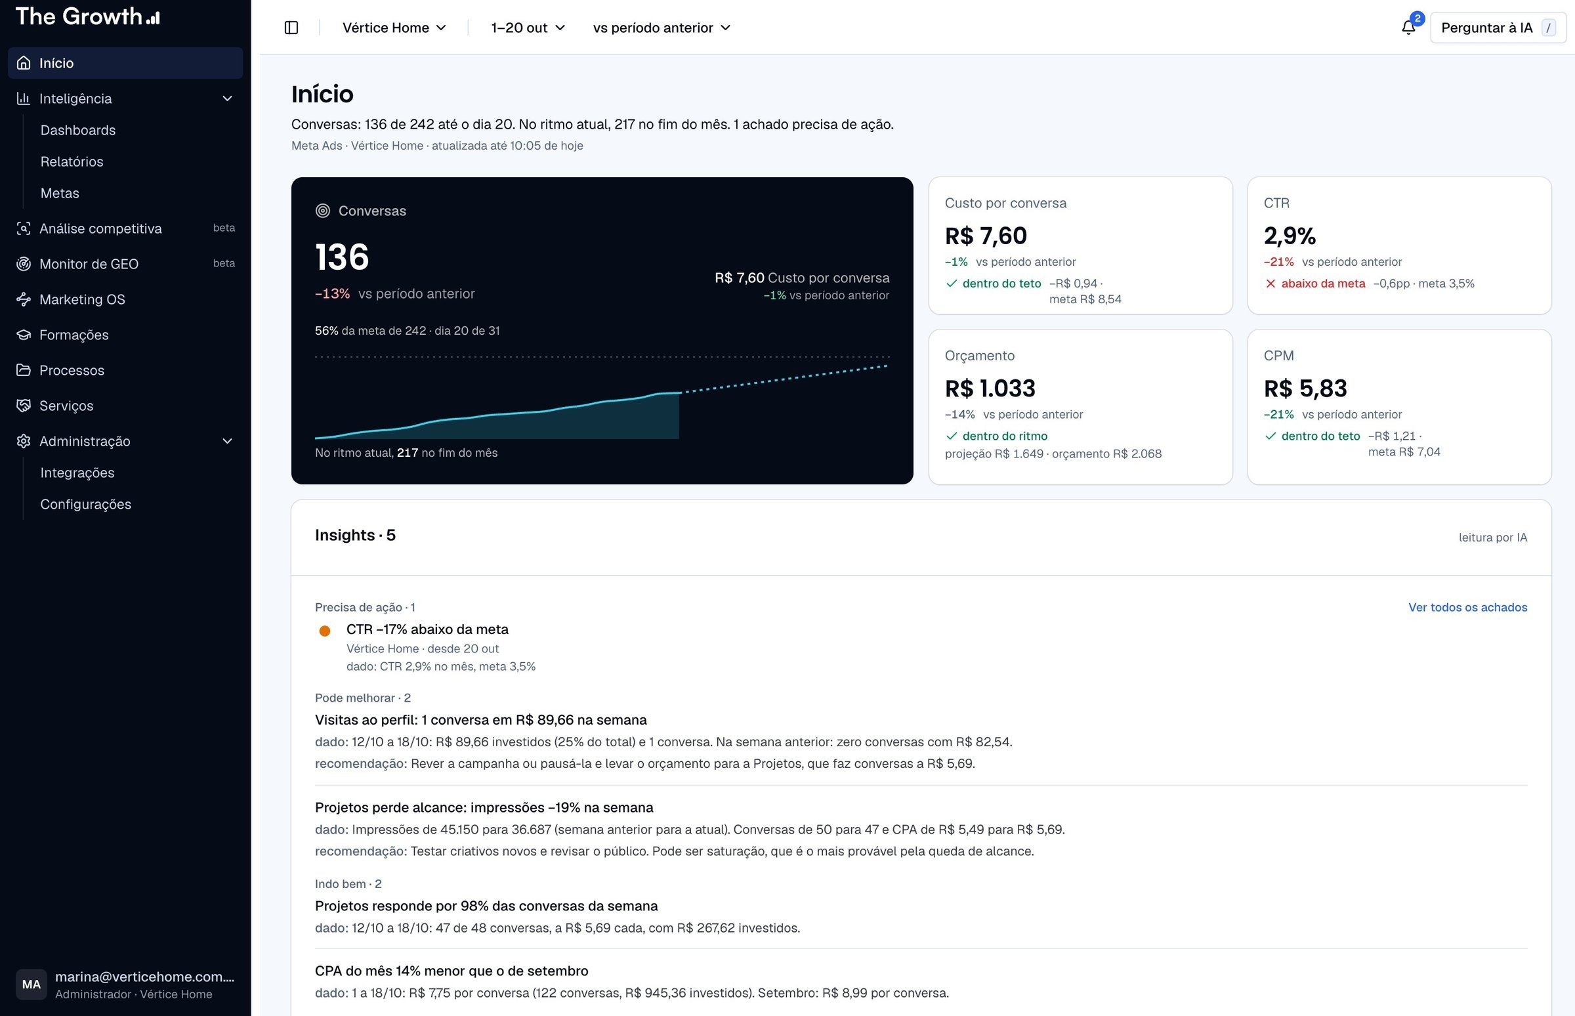Click insight 'Visitas ao perfil: 1 conversa em R$ 89,66'
Screen dimensions: 1575x1016
(481, 720)
